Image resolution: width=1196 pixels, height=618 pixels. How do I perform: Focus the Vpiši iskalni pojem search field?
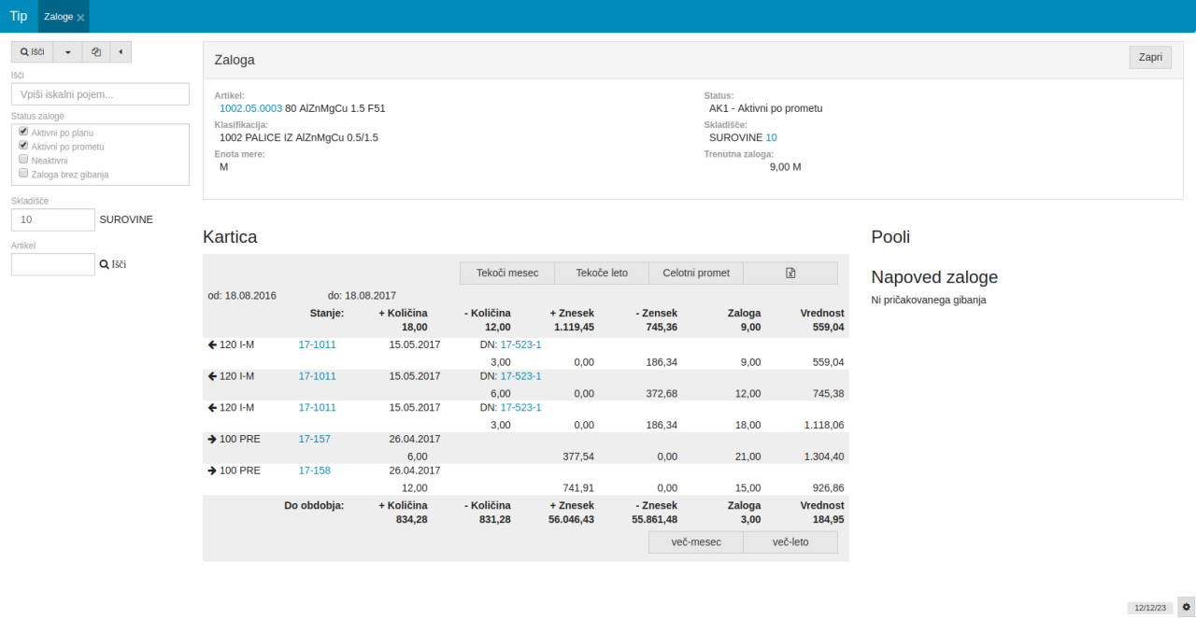tap(100, 94)
